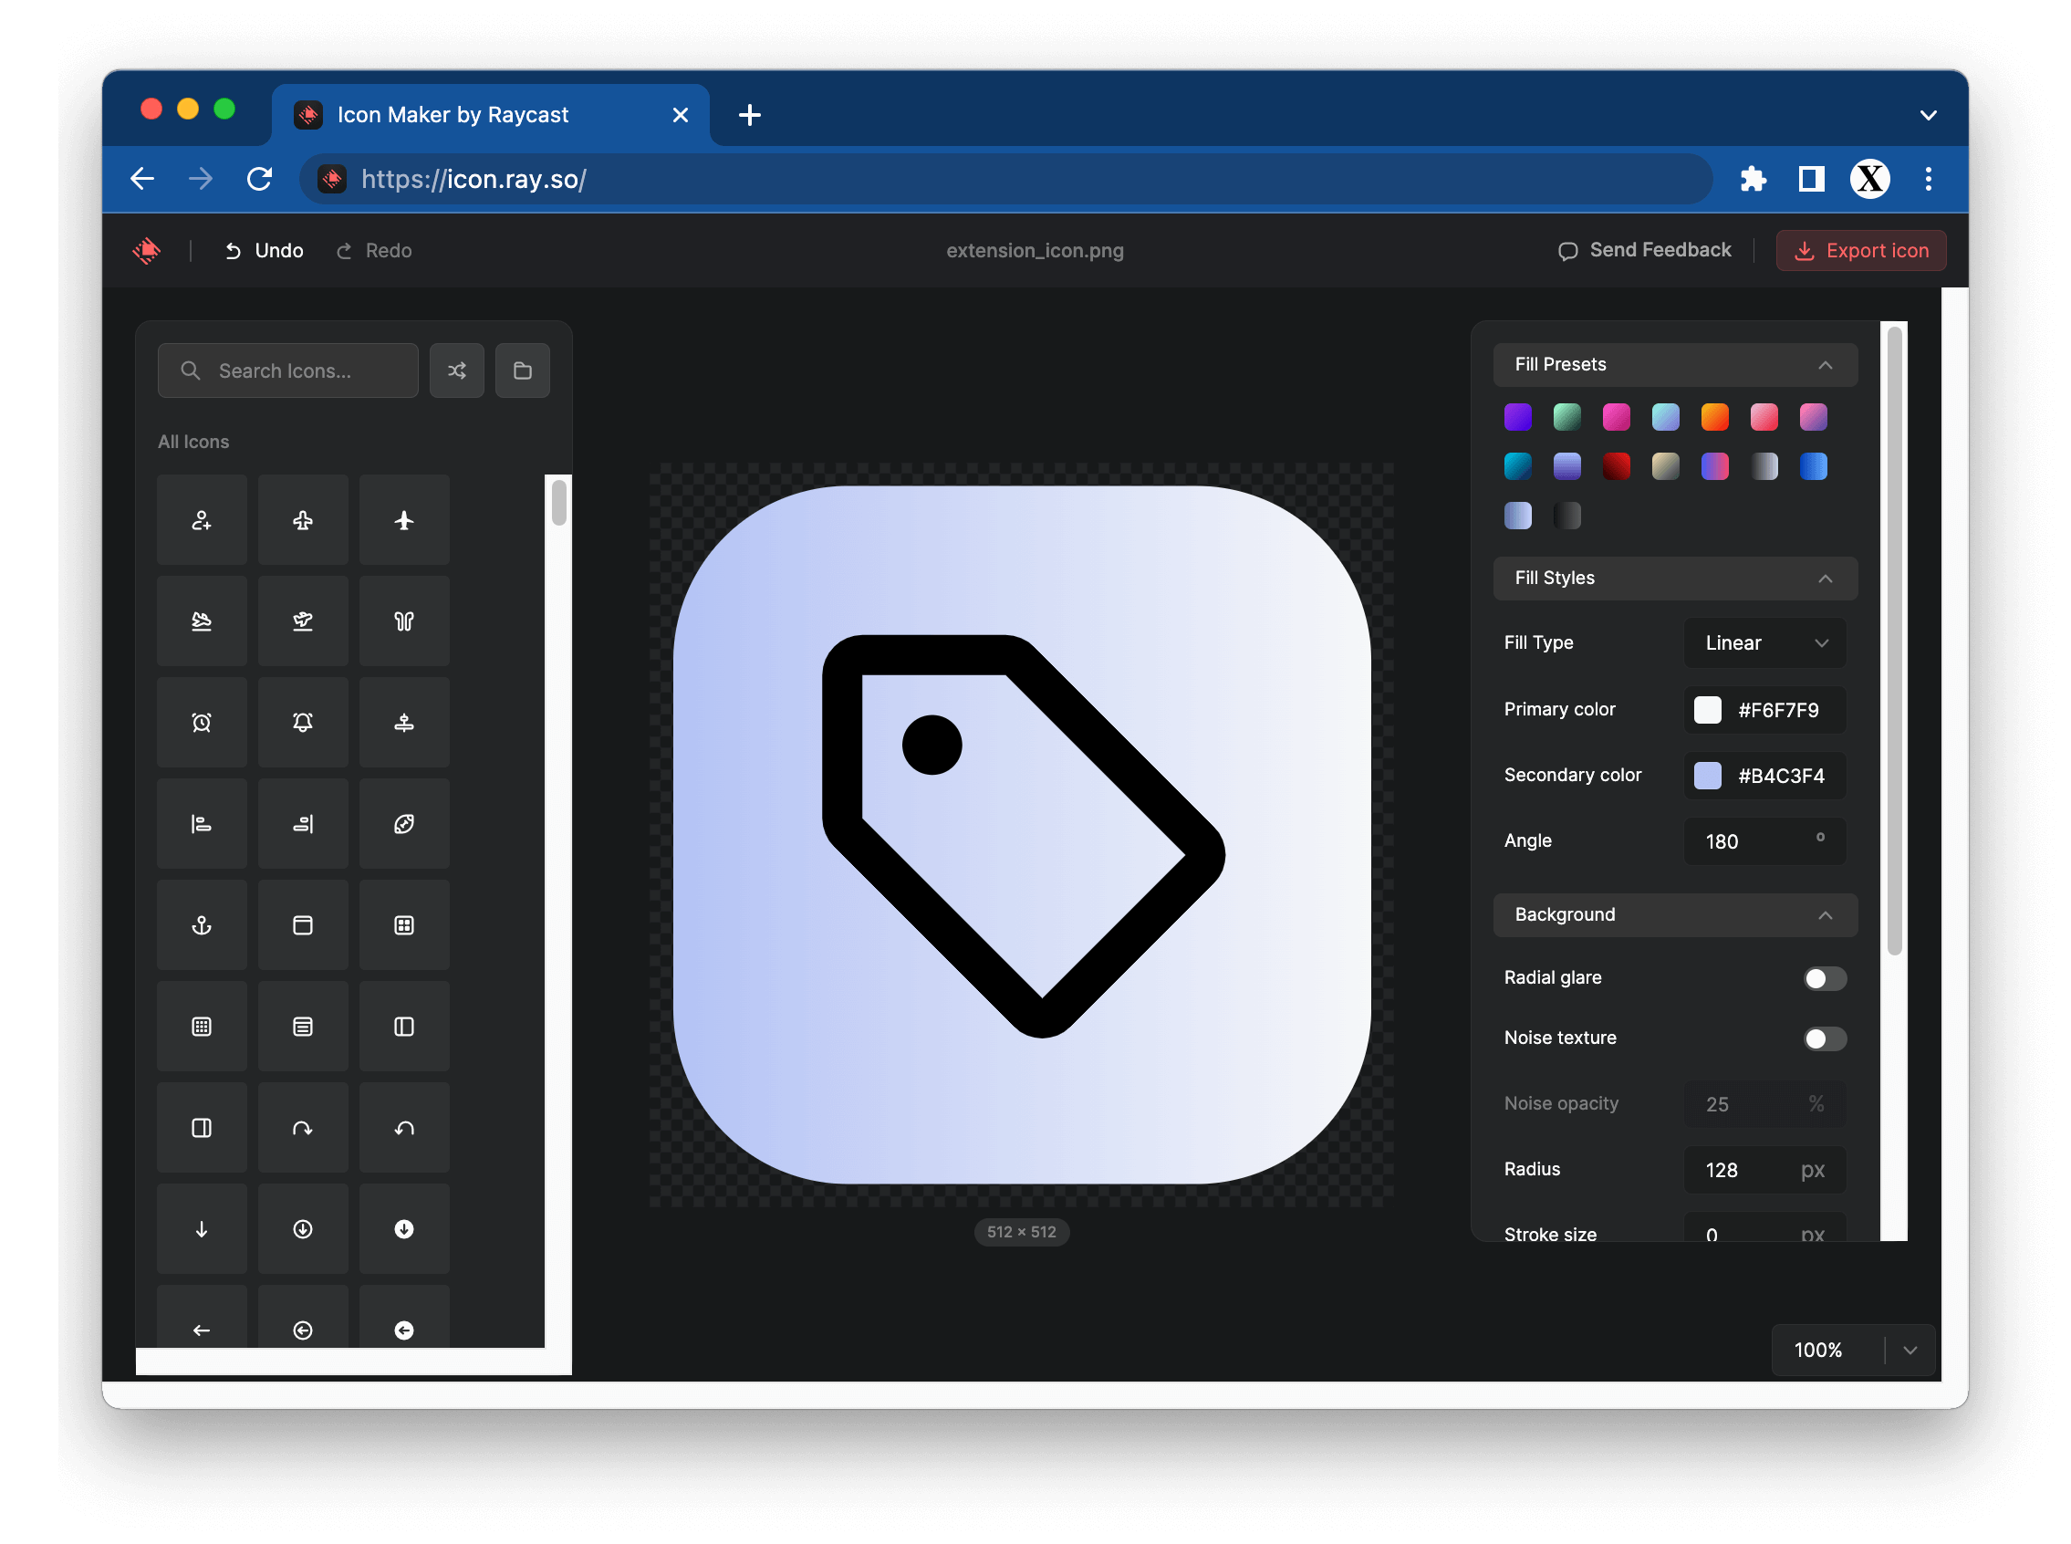This screenshot has height=1544, width=2071.
Task: Turn on the Noise texture switch
Action: (1824, 1038)
